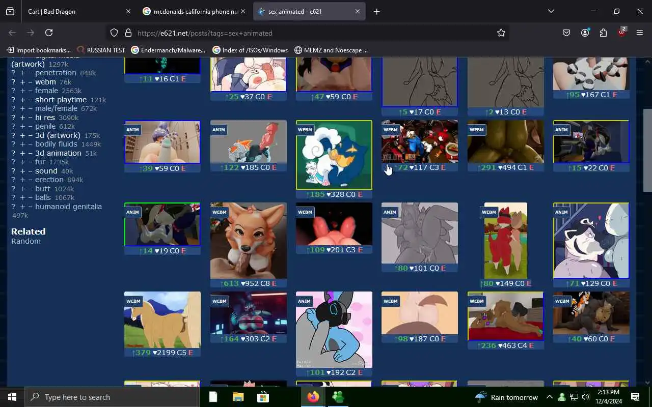Screen dimensions: 652x407
Task: Open the short playtime tag link
Action: coord(61,100)
